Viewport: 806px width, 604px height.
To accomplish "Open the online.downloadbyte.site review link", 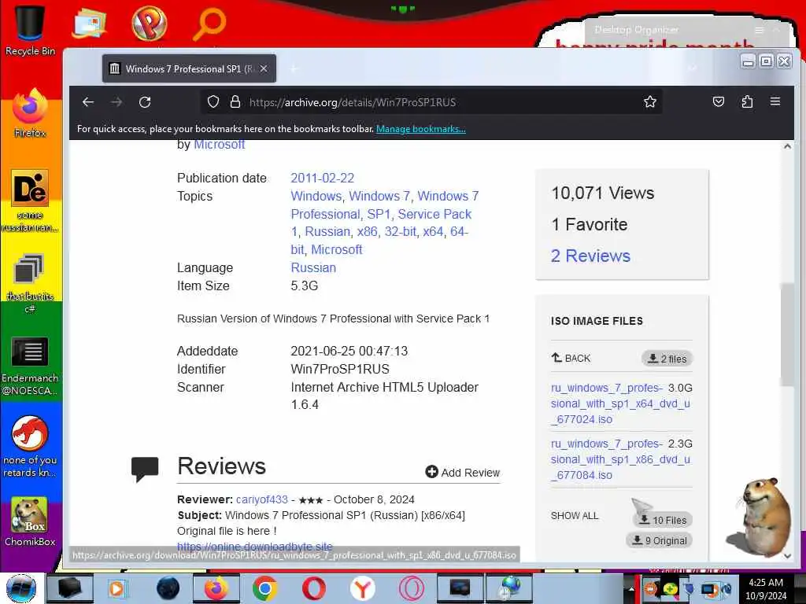I will pyautogui.click(x=254, y=547).
